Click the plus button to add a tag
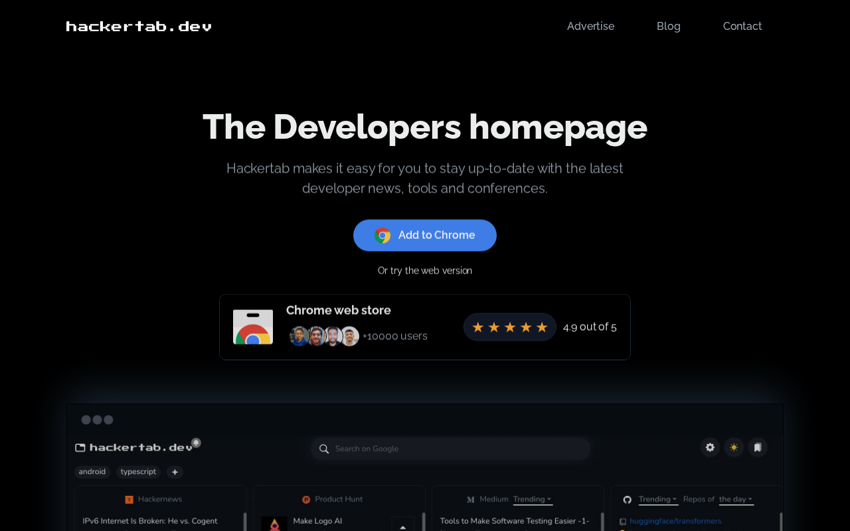This screenshot has height=531, width=850. click(x=175, y=472)
